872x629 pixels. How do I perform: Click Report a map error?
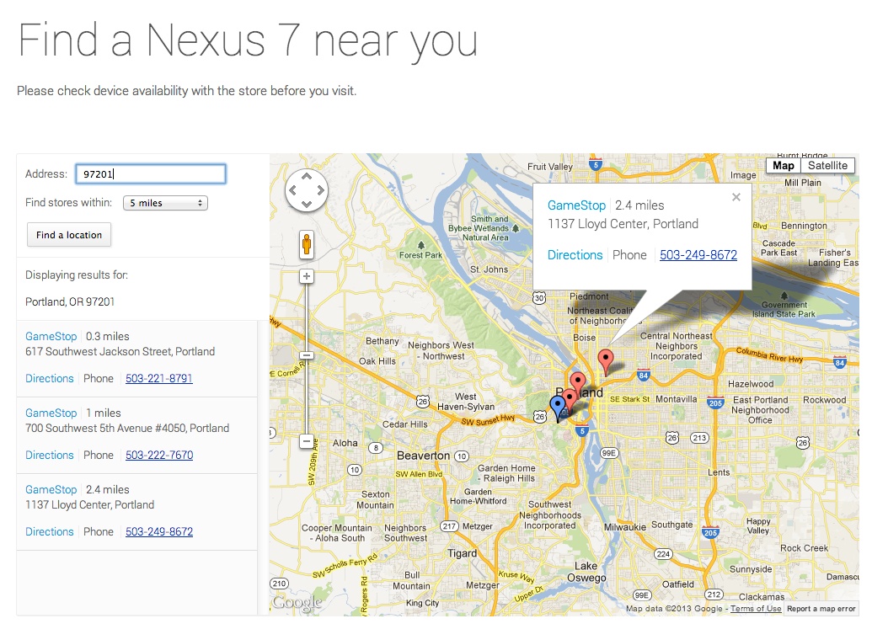pos(821,609)
